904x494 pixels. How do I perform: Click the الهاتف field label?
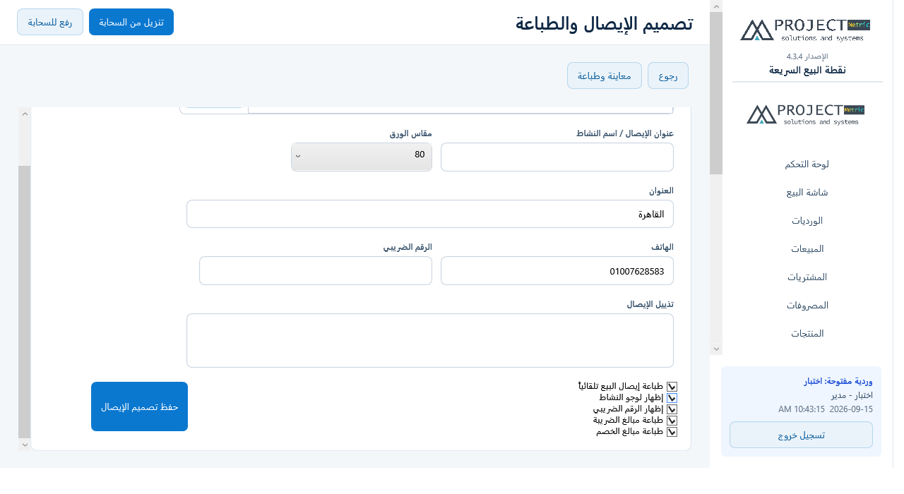tap(662, 247)
